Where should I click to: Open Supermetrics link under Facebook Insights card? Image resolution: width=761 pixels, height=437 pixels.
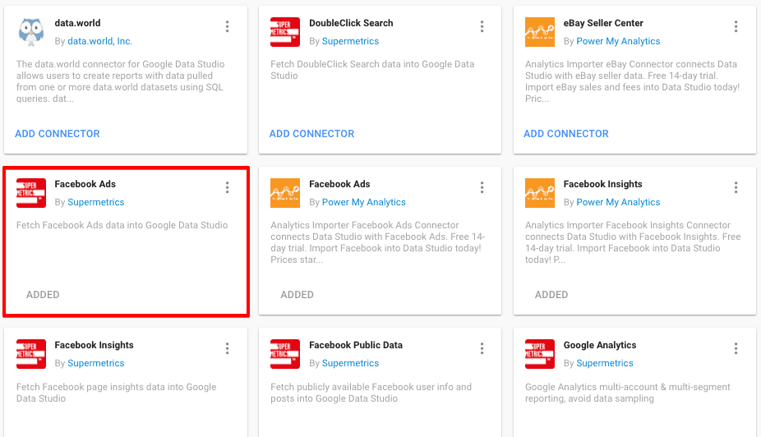[x=95, y=363]
